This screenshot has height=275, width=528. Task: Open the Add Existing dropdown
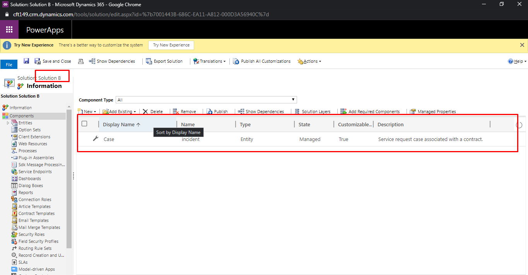pyautogui.click(x=119, y=112)
